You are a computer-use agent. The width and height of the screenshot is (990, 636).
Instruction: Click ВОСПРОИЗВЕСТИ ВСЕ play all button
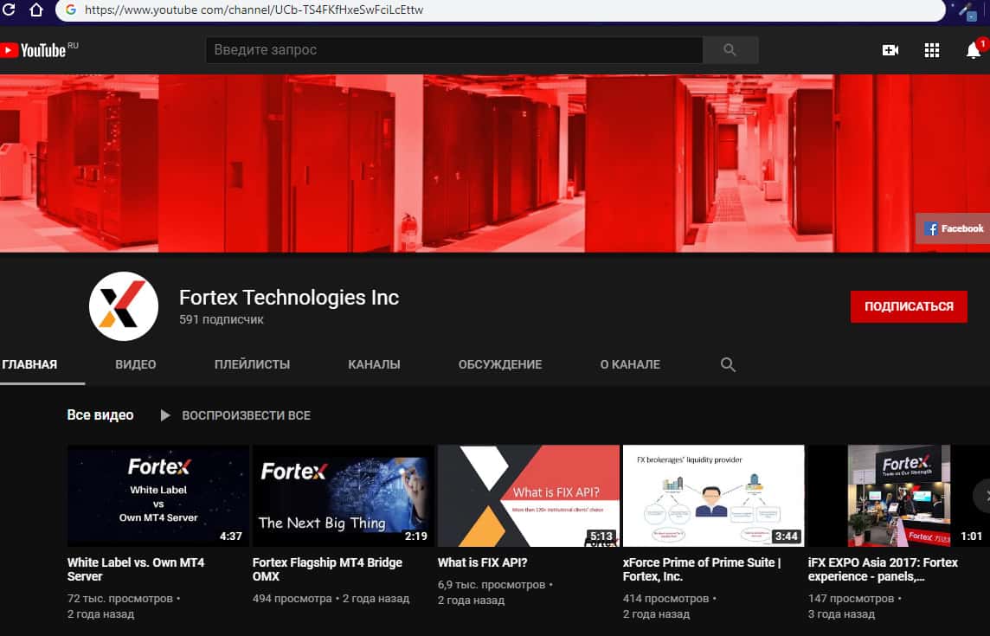pyautogui.click(x=235, y=415)
